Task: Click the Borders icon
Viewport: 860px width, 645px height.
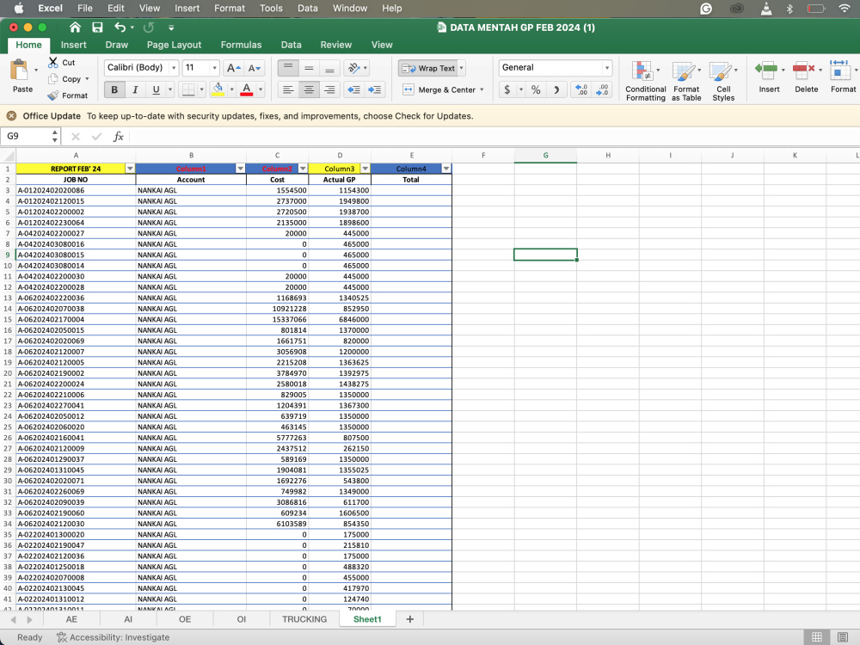Action: click(188, 89)
